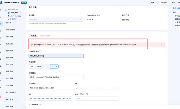This screenshot has height=109, width=180.
Task: Open 会话管理 menu item
Action: tap(9, 79)
